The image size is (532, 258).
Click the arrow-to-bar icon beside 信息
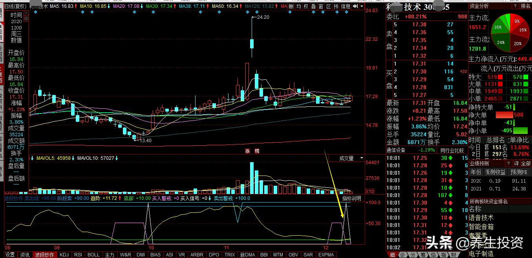pos(355,6)
